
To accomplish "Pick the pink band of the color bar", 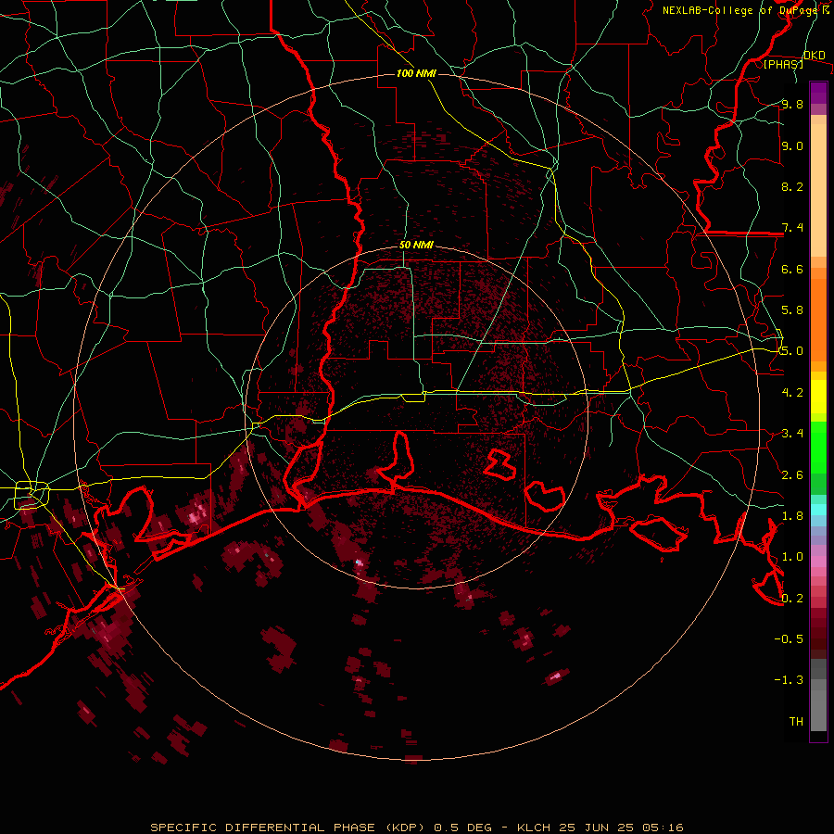I will [818, 562].
